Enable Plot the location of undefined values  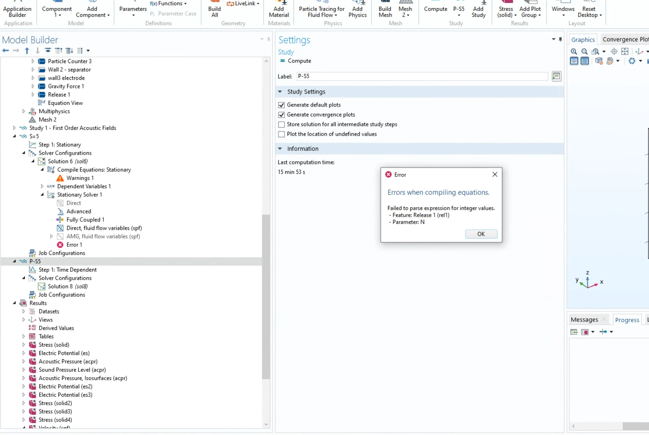pyautogui.click(x=281, y=134)
